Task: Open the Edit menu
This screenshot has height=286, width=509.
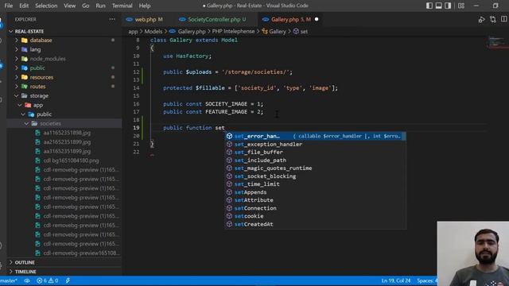Action: click(x=24, y=6)
